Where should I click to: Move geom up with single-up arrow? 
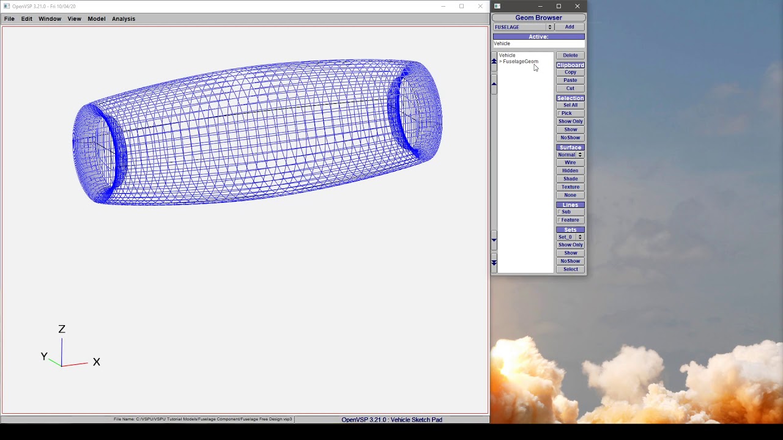494,84
